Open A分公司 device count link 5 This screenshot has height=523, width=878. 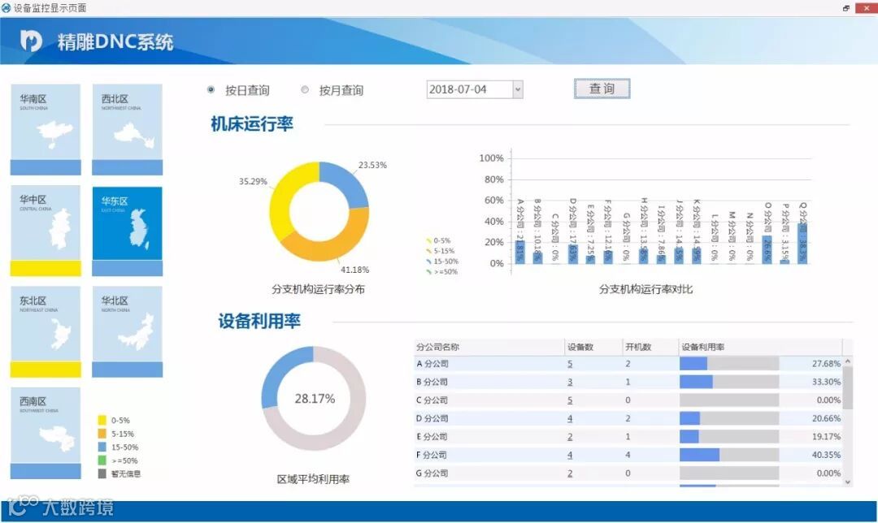(570, 364)
